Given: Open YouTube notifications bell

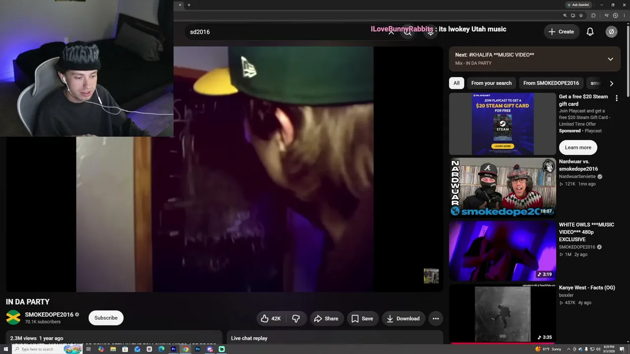Looking at the screenshot, I should (590, 31).
